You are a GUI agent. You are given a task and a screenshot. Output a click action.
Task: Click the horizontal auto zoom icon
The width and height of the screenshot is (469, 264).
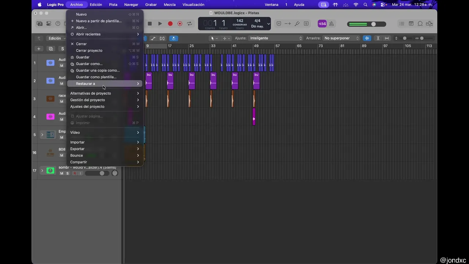[x=387, y=38]
